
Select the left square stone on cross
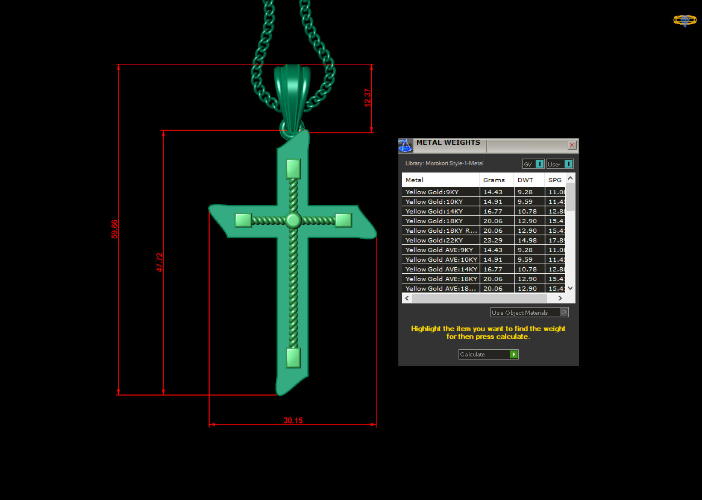[x=243, y=220]
